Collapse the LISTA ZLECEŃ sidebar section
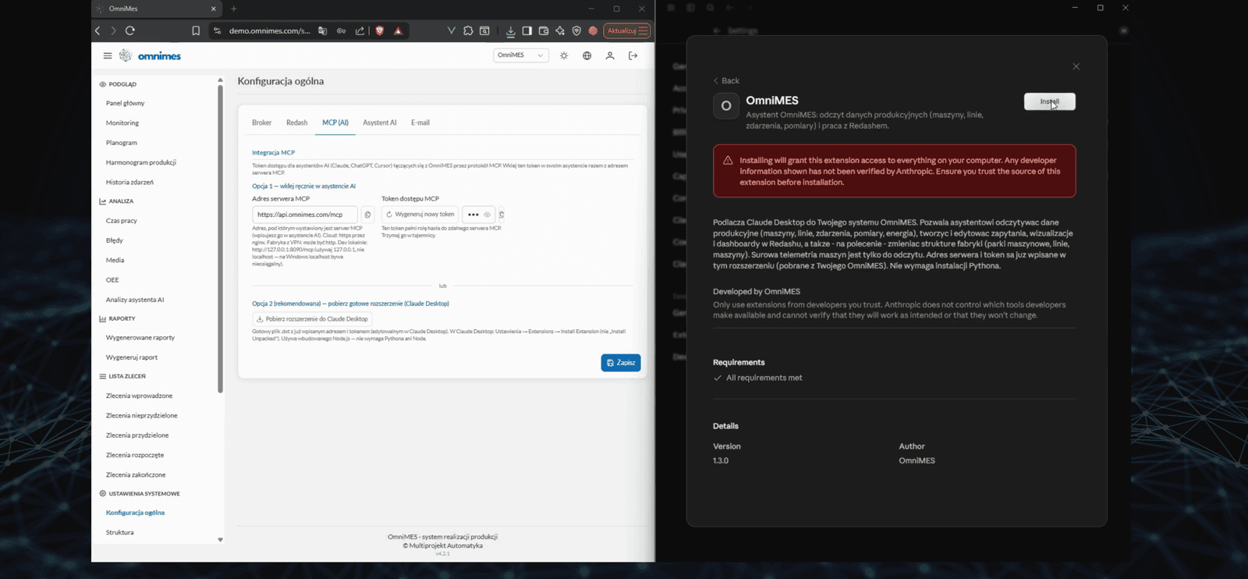 [122, 376]
